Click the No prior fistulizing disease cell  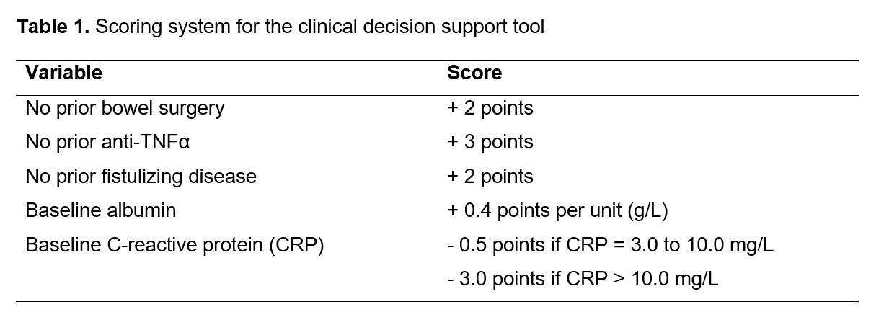click(141, 177)
